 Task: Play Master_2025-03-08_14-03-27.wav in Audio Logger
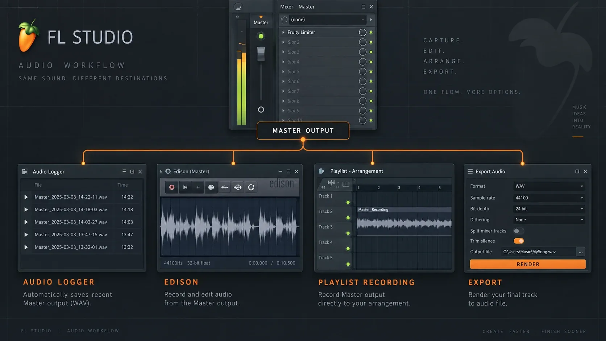[x=26, y=222]
